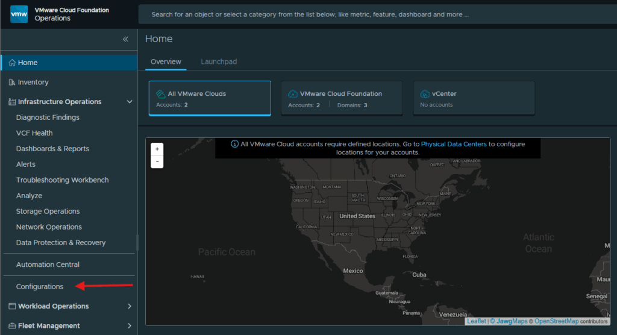617x335 pixels.
Task: Open the OpenStreetMap attribution link
Action: point(556,321)
